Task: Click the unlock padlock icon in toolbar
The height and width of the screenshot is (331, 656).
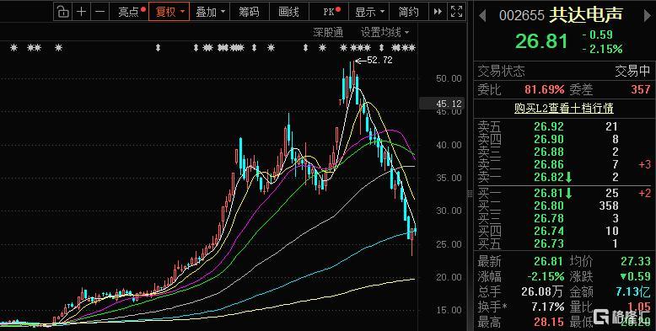Action: 62,12
